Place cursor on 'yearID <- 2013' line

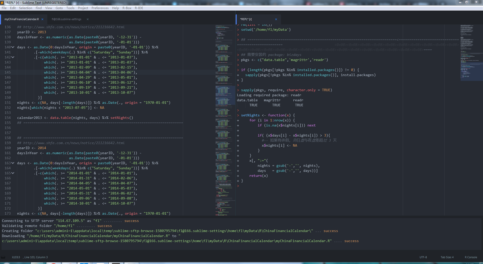click(x=31, y=32)
